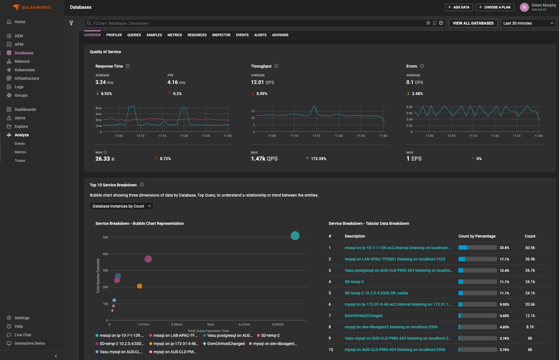The width and height of the screenshot is (559, 360).
Task: Toggle mssql on ip-10-7-1-139 legend entry
Action: 120,335
